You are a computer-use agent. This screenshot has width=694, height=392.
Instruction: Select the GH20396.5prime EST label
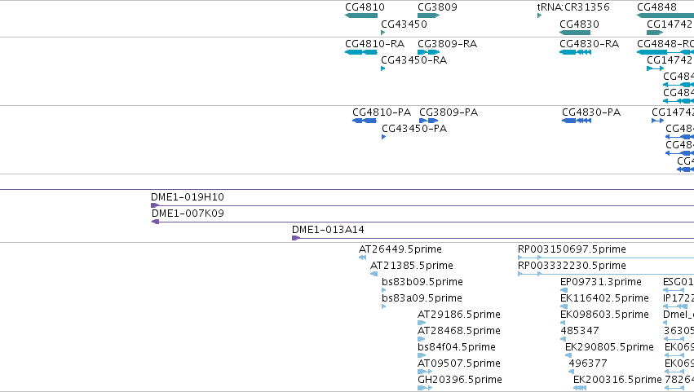click(460, 380)
